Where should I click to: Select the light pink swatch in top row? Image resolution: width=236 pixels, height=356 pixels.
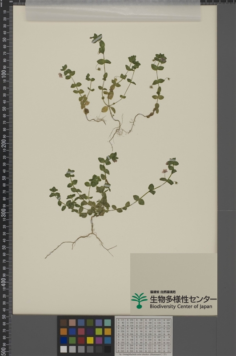point(72,323)
